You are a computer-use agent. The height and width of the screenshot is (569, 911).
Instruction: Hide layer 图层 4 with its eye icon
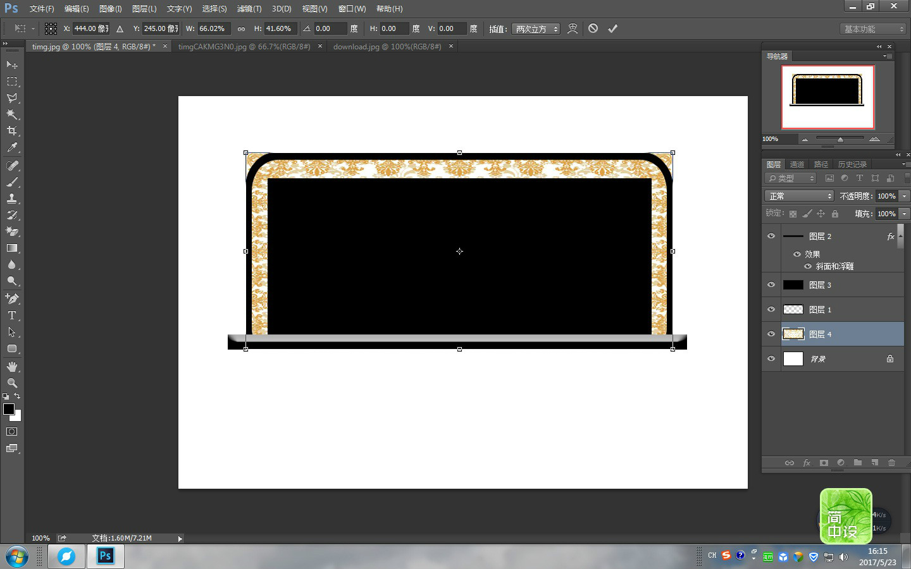coord(771,334)
